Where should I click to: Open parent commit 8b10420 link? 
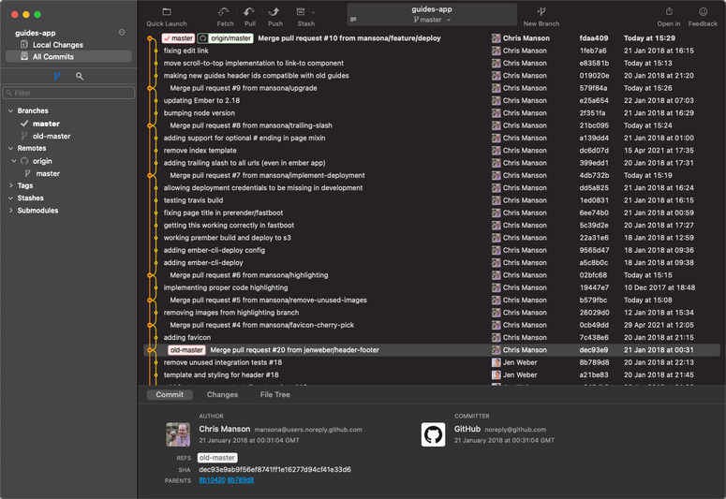212,480
